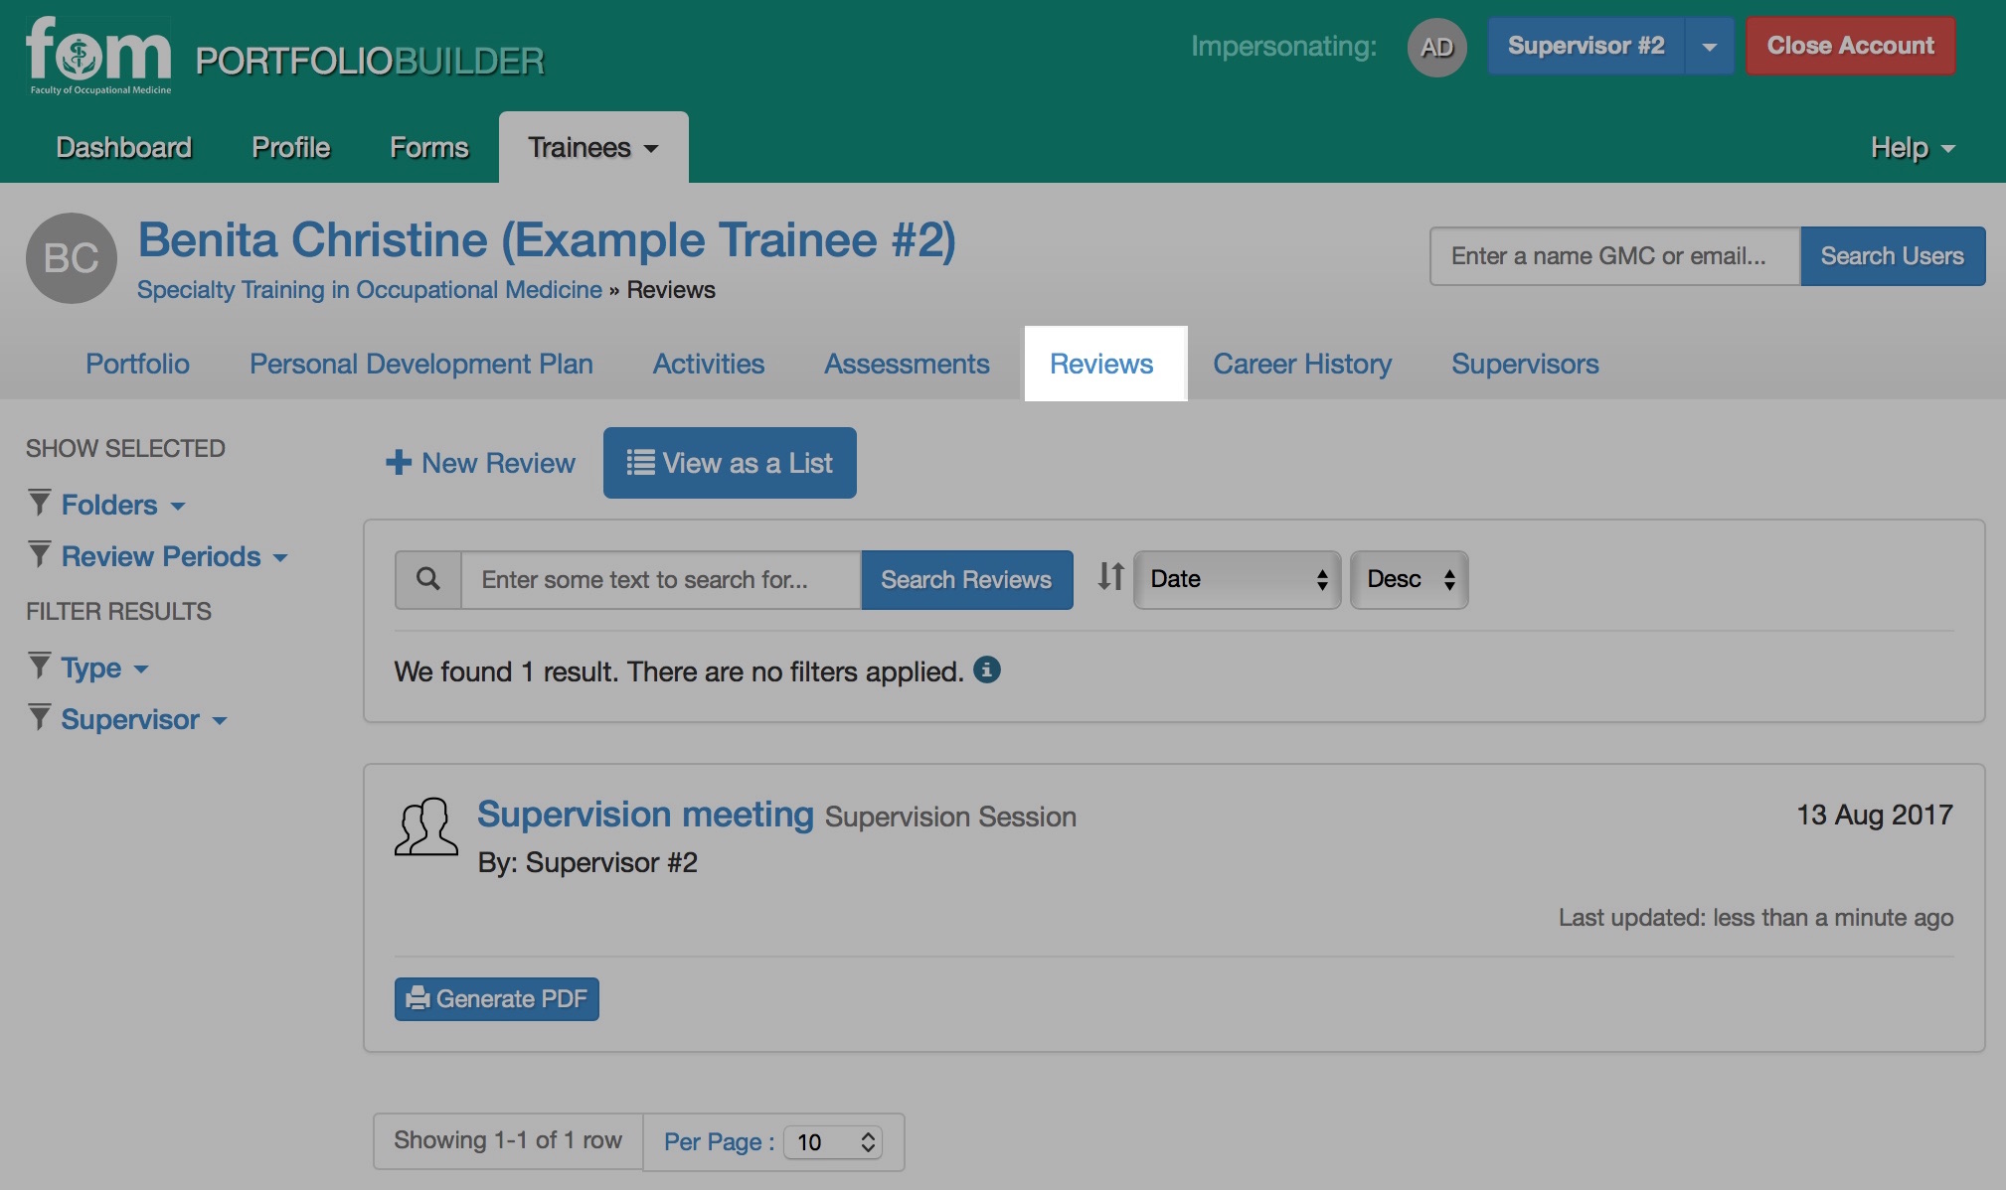
Task: Open the Desc sort order dropdown
Action: (x=1410, y=579)
